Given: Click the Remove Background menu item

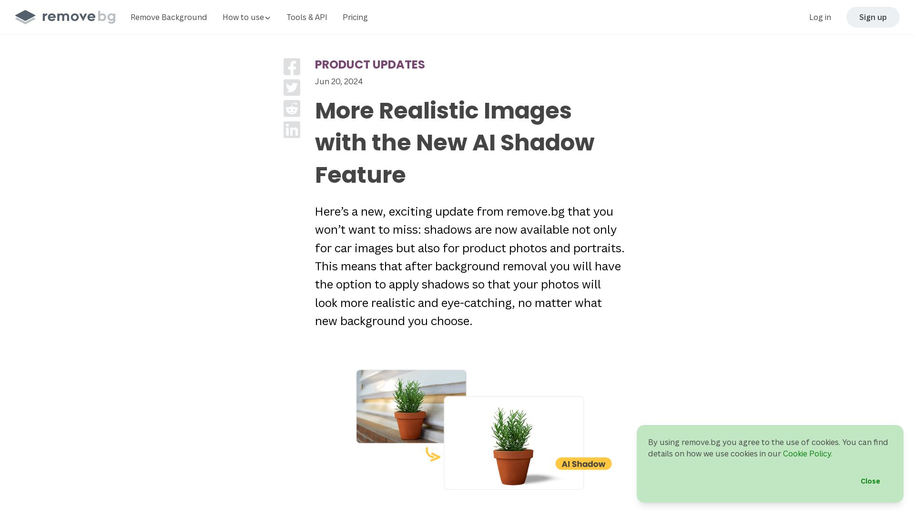Looking at the screenshot, I should [x=168, y=17].
